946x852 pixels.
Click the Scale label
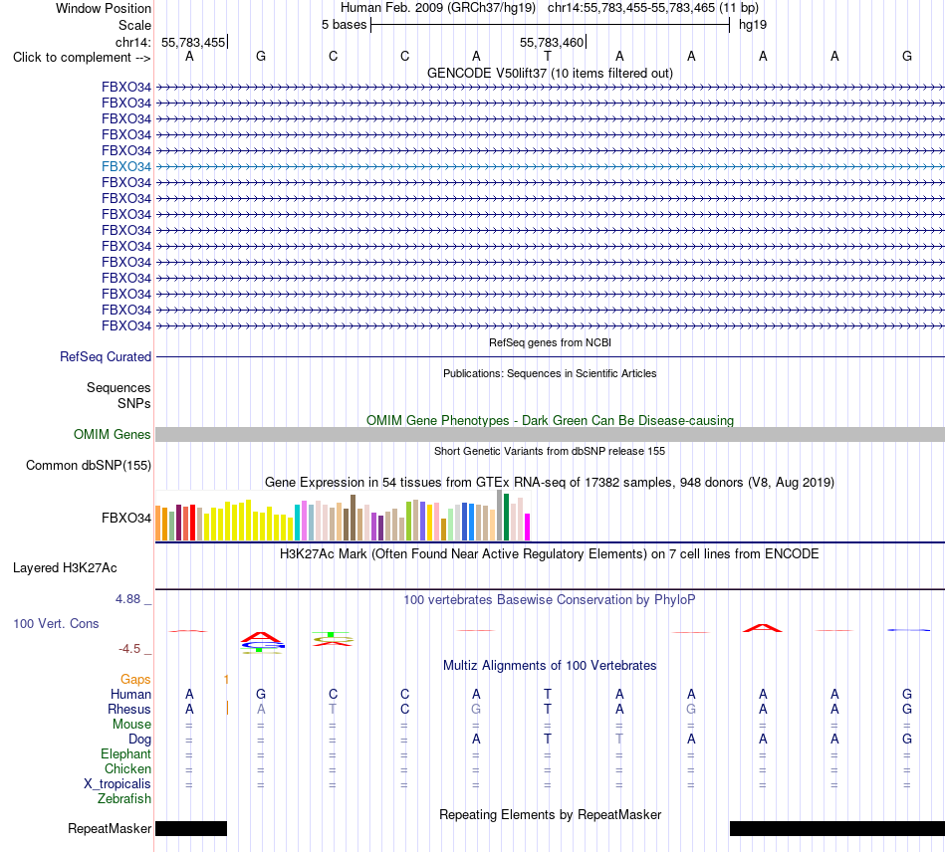[x=134, y=25]
